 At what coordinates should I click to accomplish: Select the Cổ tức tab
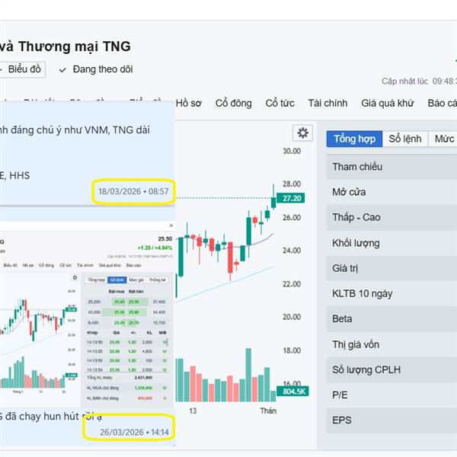click(x=280, y=104)
